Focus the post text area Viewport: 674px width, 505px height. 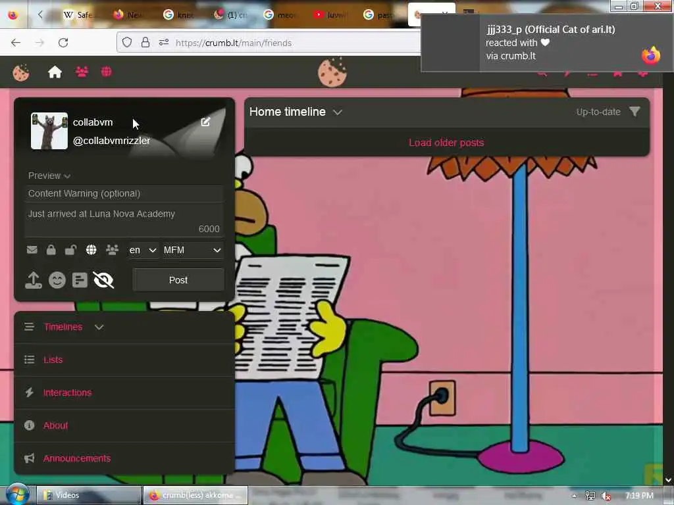tap(124, 221)
